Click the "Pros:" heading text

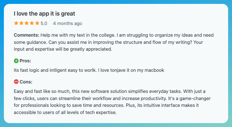point(25,61)
